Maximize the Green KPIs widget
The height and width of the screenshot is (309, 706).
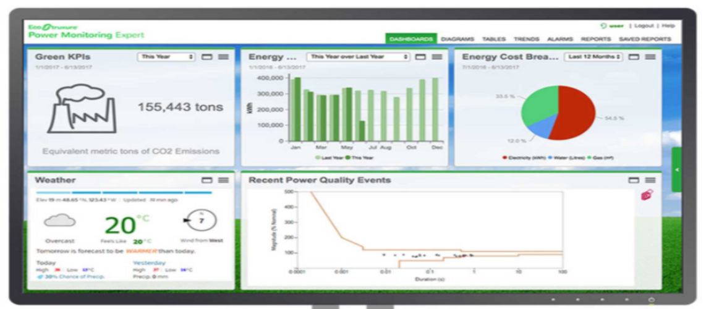pos(207,57)
